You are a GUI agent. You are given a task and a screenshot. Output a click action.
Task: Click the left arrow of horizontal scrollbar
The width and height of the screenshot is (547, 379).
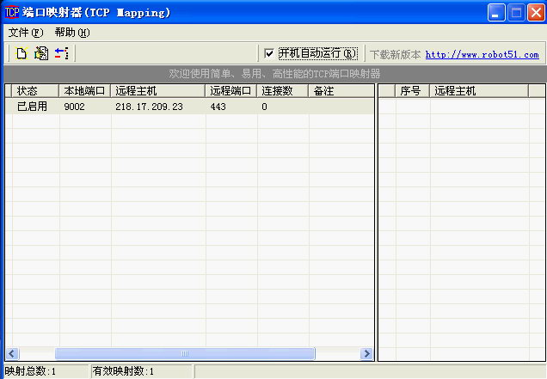tap(12, 353)
